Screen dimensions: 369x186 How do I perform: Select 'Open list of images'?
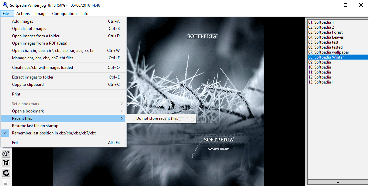click(64, 28)
